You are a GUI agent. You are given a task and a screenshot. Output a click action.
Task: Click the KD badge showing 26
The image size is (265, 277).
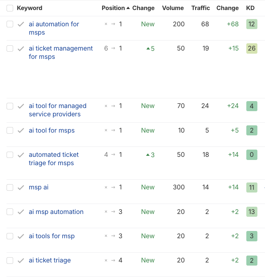pyautogui.click(x=252, y=48)
